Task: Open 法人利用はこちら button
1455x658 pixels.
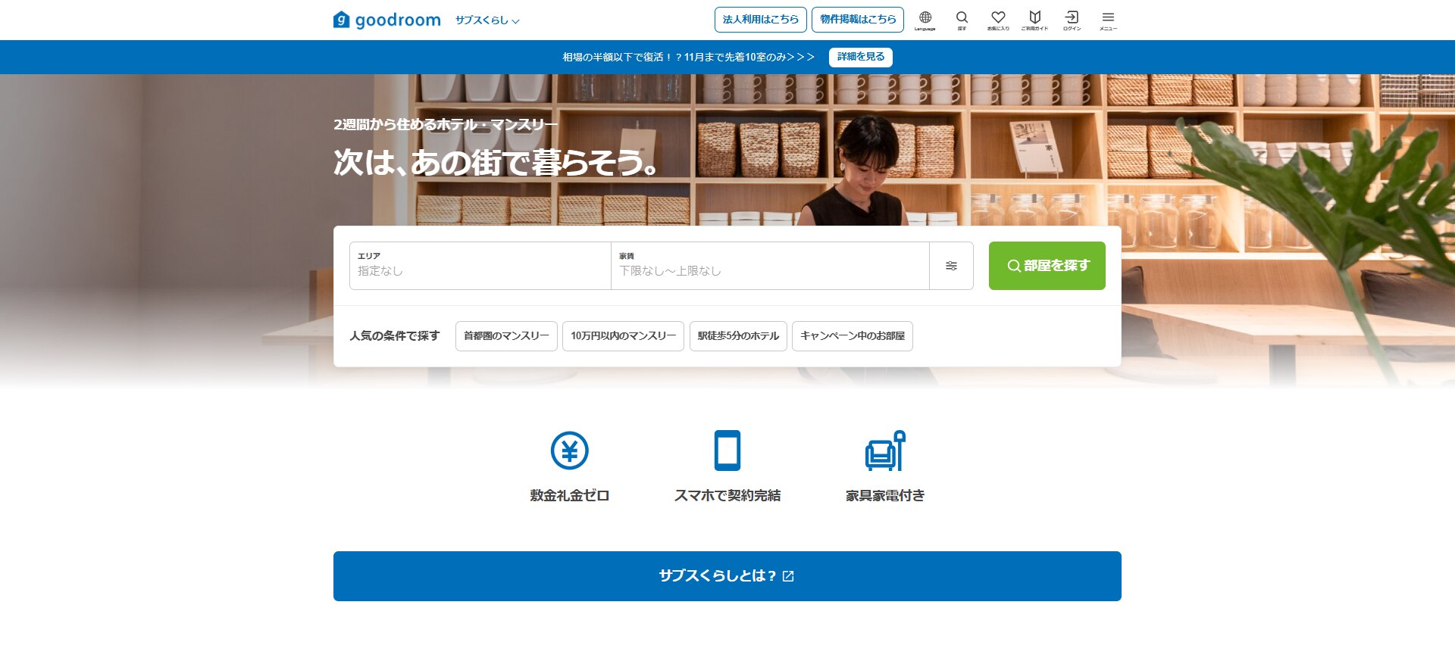Action: pyautogui.click(x=760, y=20)
